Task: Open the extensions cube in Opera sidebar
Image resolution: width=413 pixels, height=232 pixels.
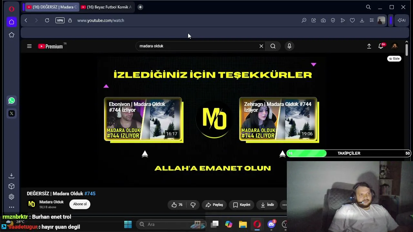Action: pos(12,186)
